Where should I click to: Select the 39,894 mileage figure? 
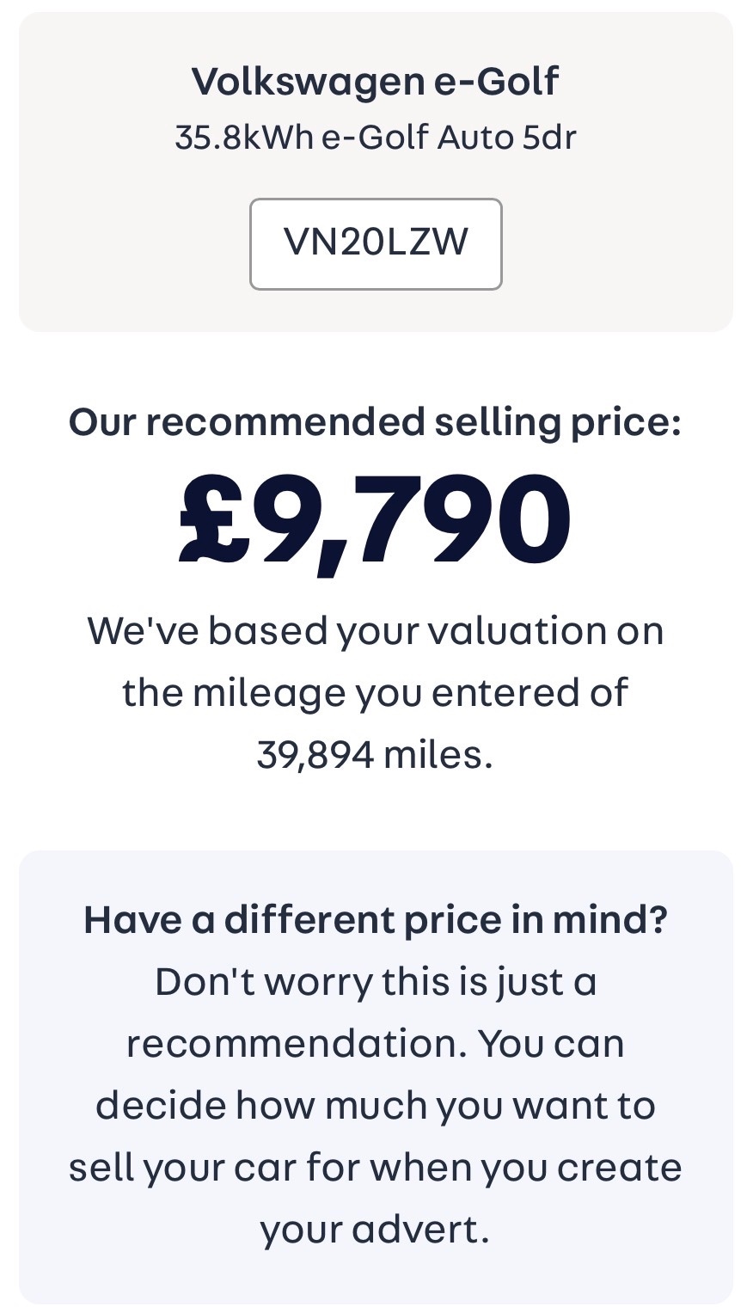click(x=315, y=755)
